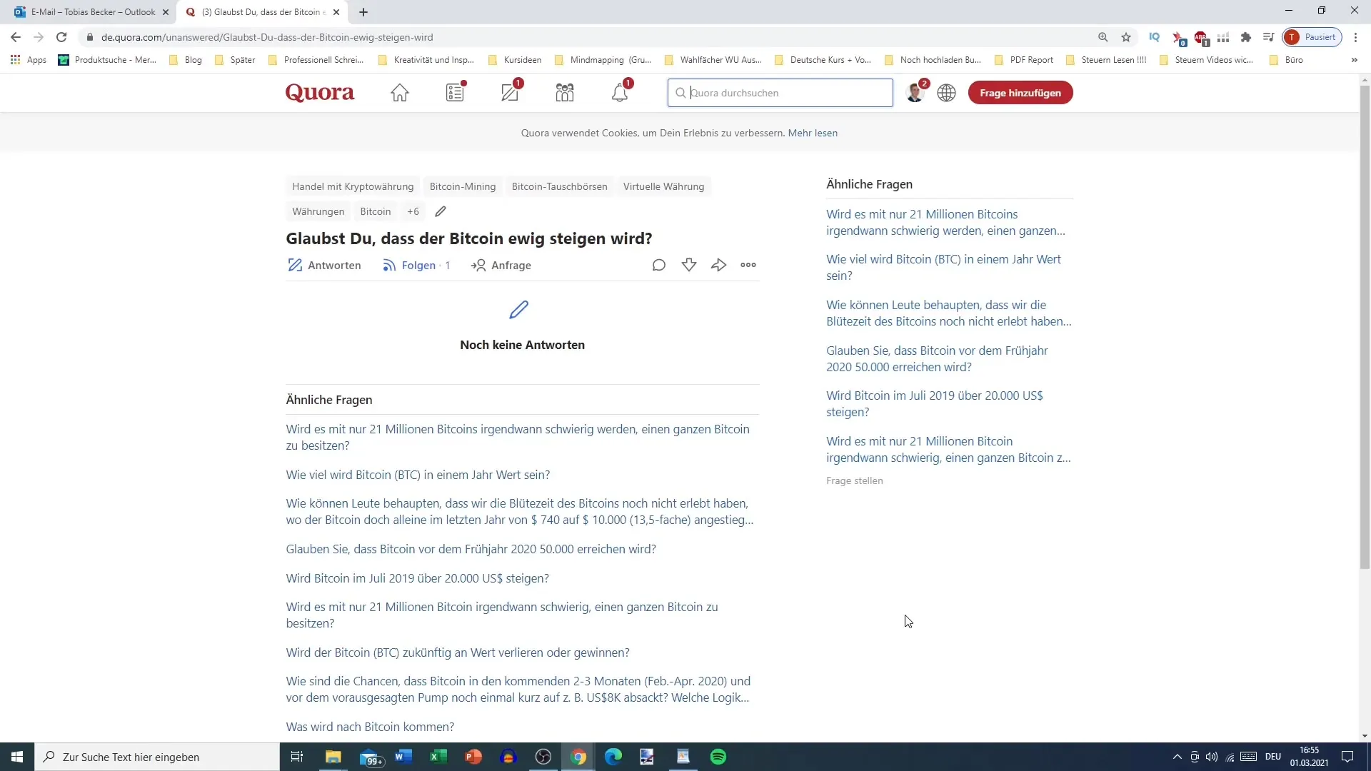Screen dimensions: 1371x771
Task: Expand the +6 additional tags
Action: point(413,210)
